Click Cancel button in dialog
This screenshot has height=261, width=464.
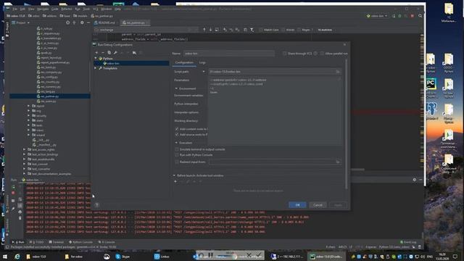tap(318, 204)
